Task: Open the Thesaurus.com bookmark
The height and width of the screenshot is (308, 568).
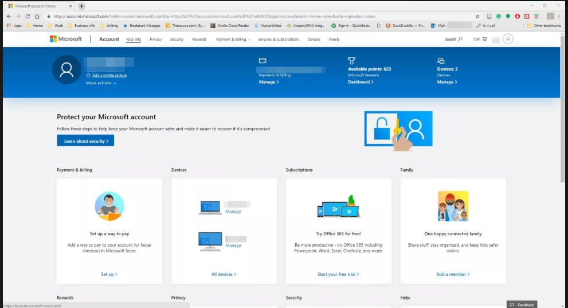Action: point(185,26)
